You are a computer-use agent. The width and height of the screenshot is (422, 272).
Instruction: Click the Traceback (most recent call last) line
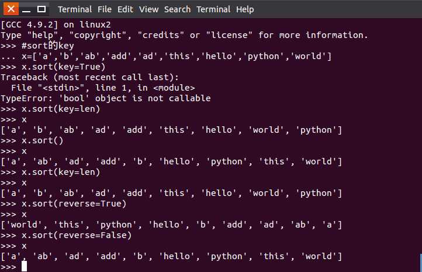point(89,77)
